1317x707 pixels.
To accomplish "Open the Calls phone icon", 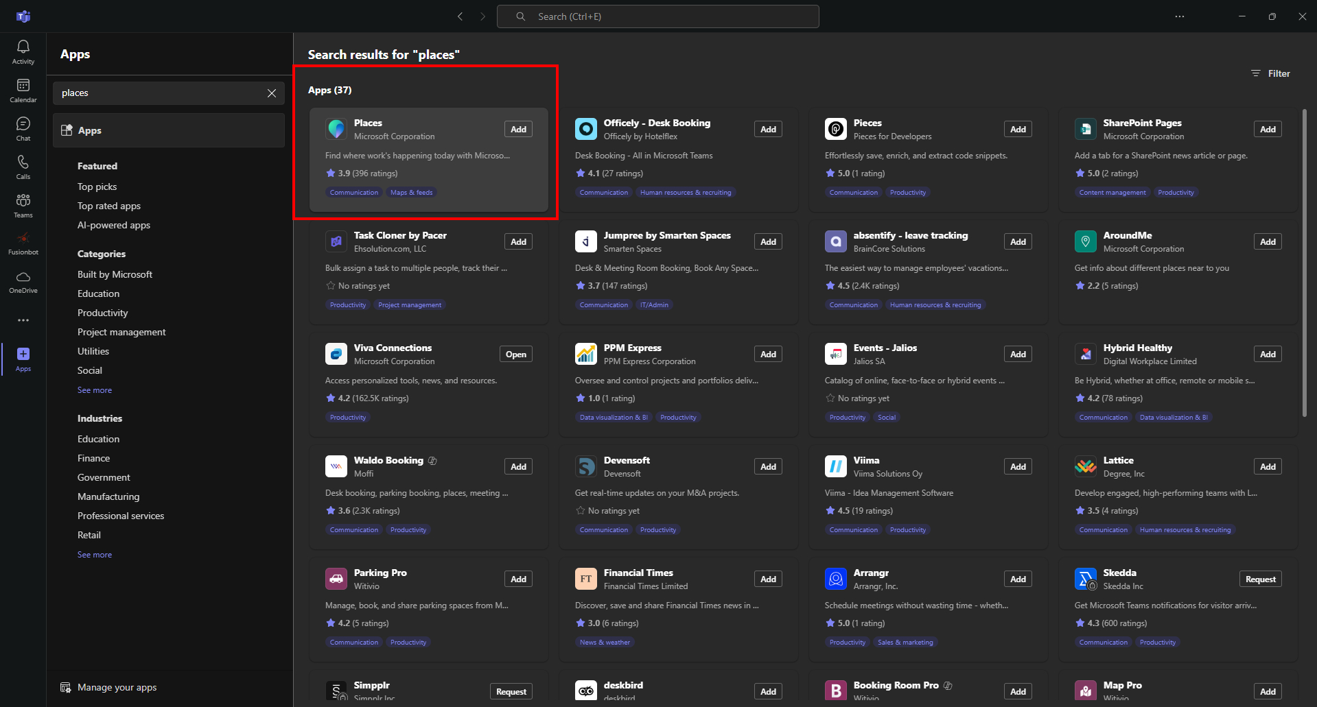I will pyautogui.click(x=23, y=162).
